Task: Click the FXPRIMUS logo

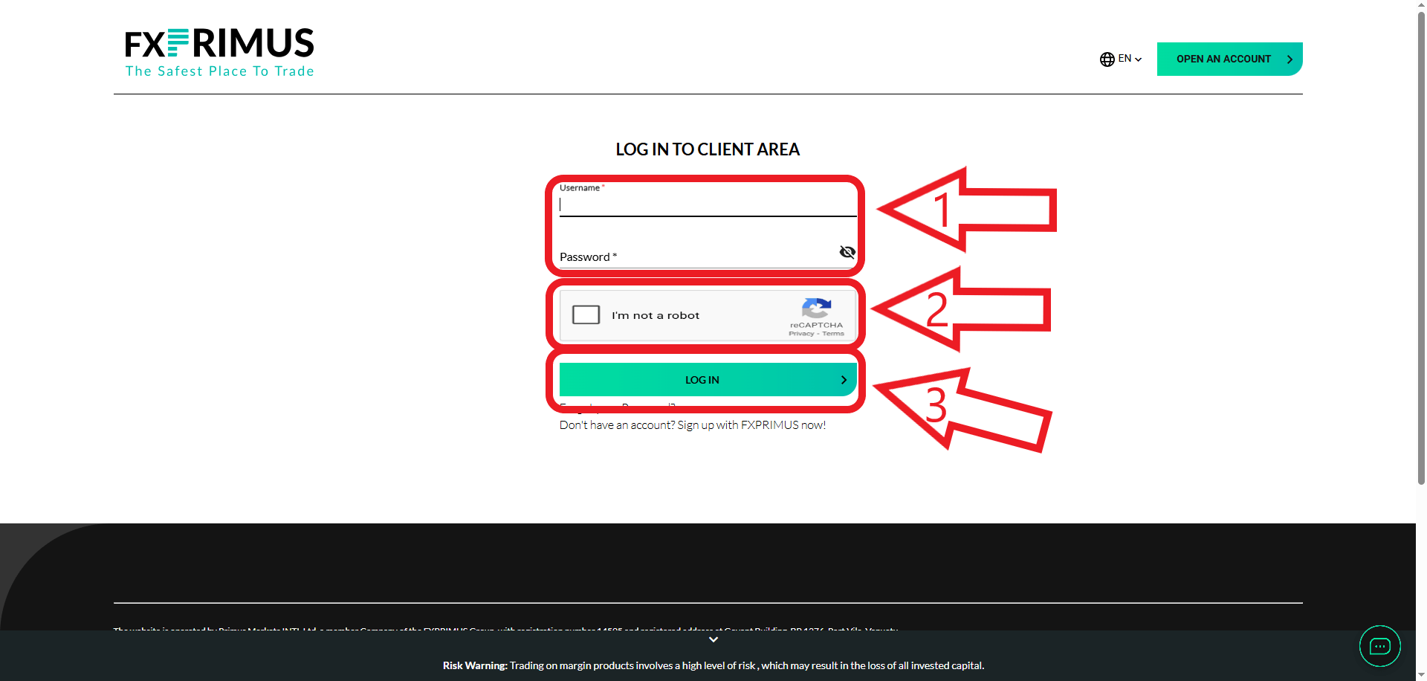Action: (219, 52)
